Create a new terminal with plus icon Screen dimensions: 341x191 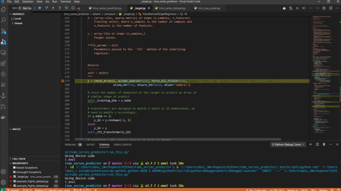pos(310,145)
